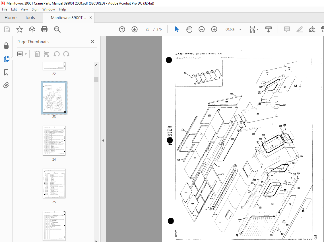Open the Help menu
Screen dimensions: 324x242
pos(62,9)
